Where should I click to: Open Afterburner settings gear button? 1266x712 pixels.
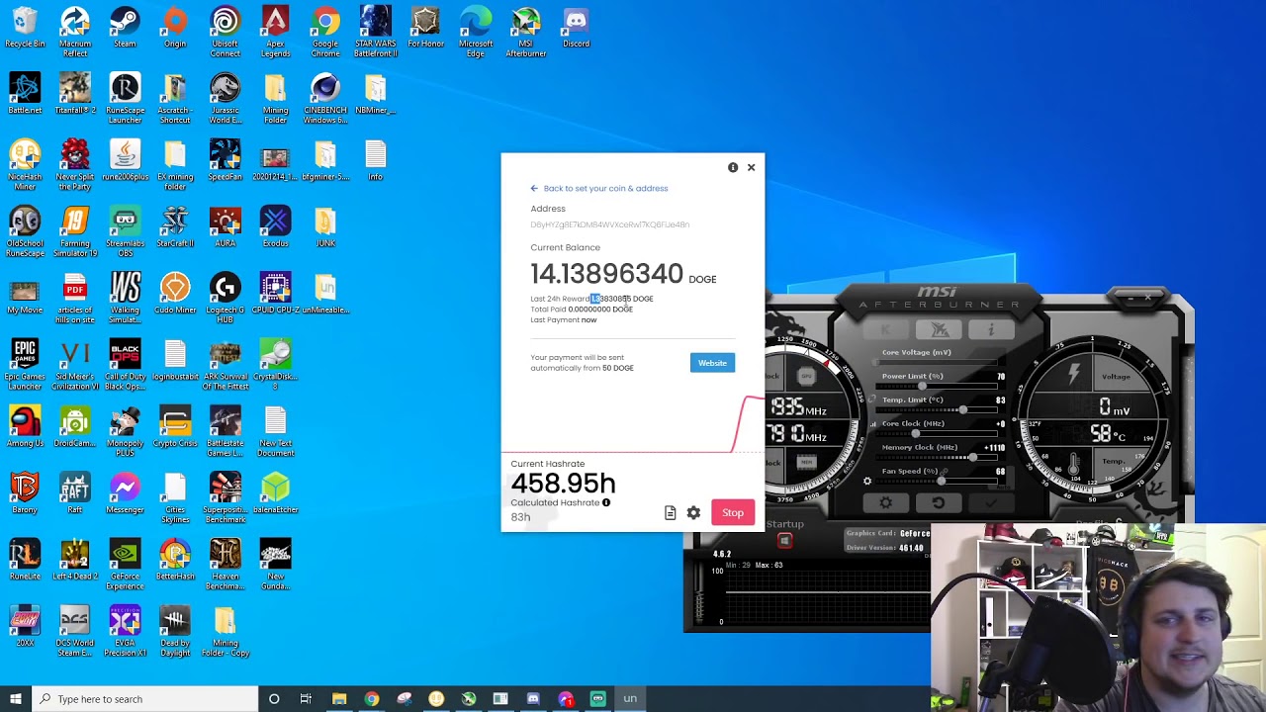[885, 502]
